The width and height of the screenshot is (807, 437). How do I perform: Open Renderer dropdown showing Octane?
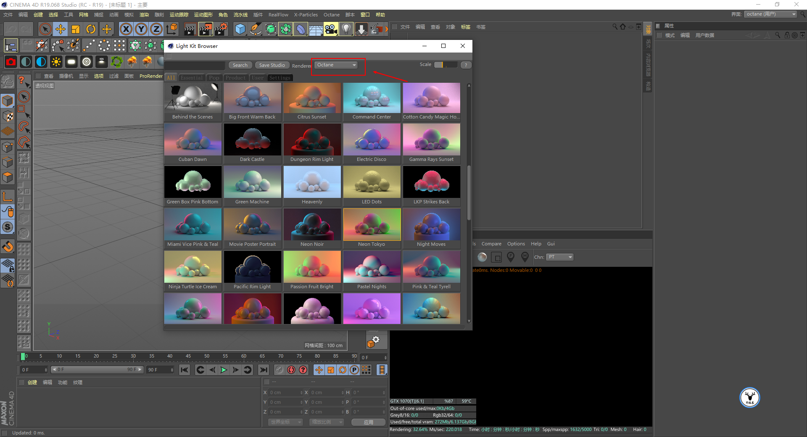point(336,65)
